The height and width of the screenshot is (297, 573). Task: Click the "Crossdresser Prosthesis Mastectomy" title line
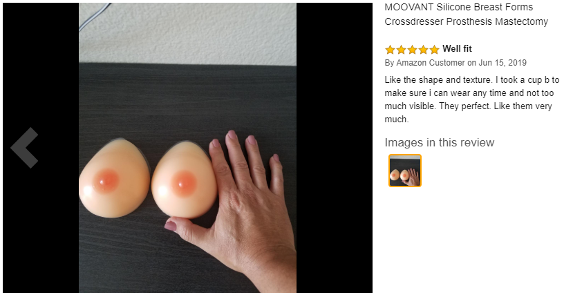tap(466, 21)
